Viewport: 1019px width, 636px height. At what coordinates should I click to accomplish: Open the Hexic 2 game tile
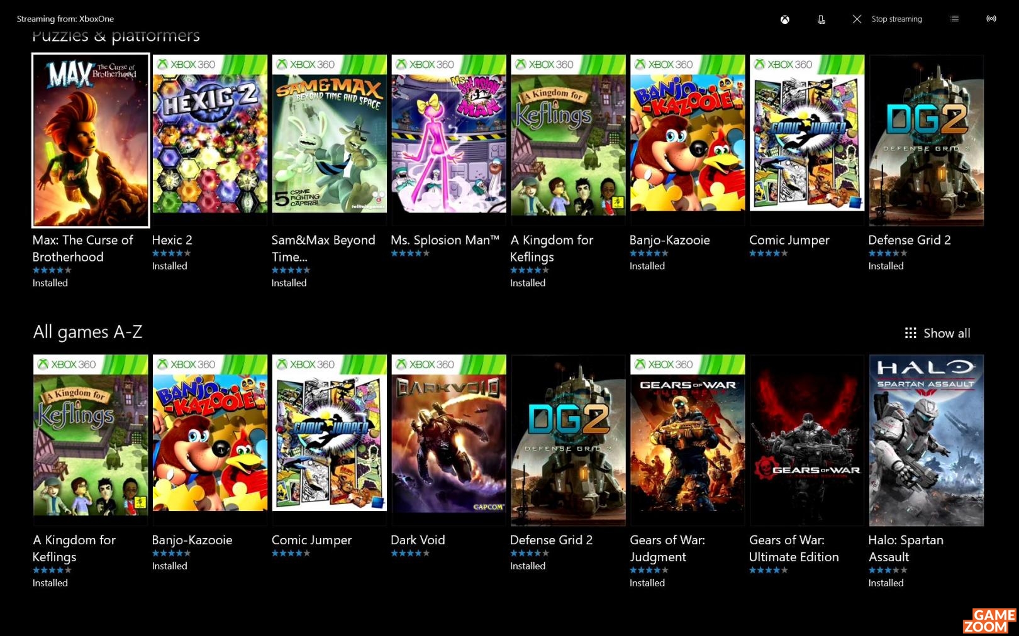210,140
